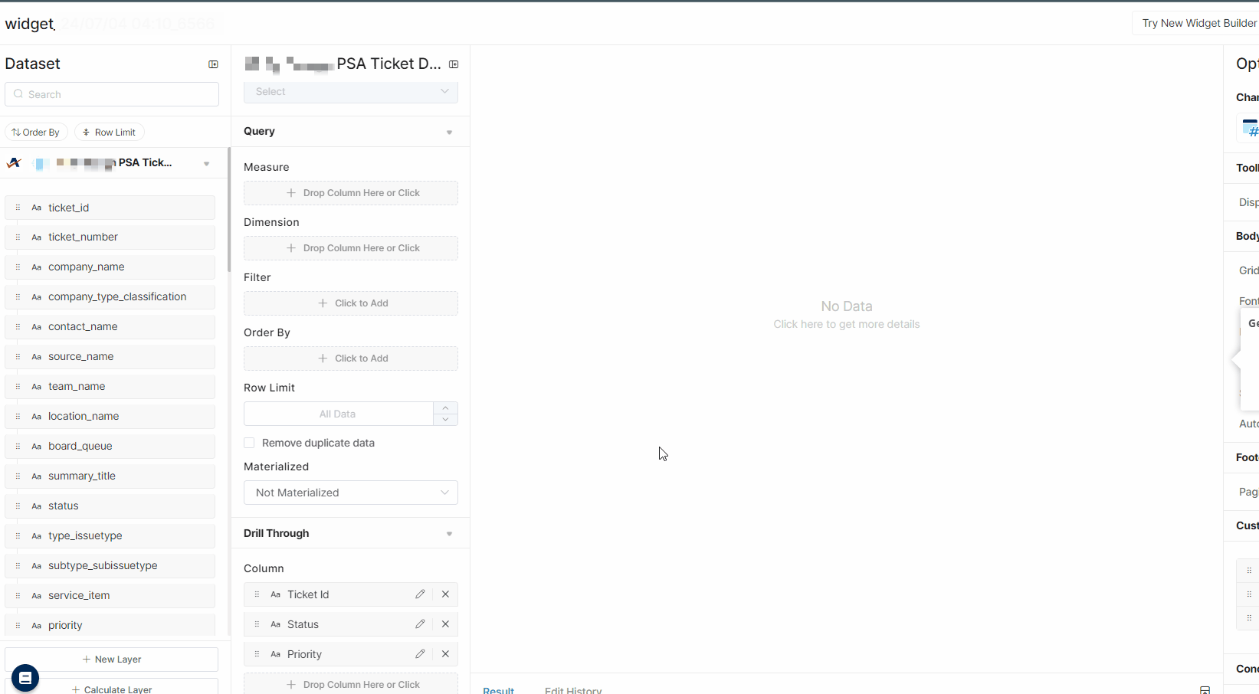Click the Try New Widget Builder button
The width and height of the screenshot is (1259, 694).
[x=1199, y=22]
